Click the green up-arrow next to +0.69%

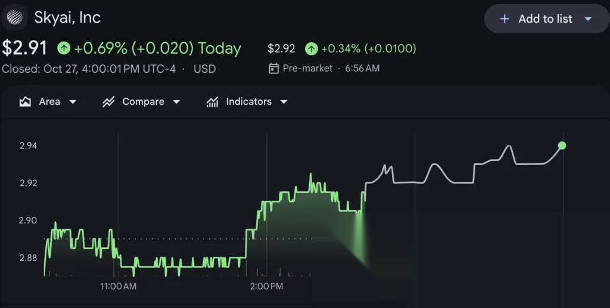[64, 48]
